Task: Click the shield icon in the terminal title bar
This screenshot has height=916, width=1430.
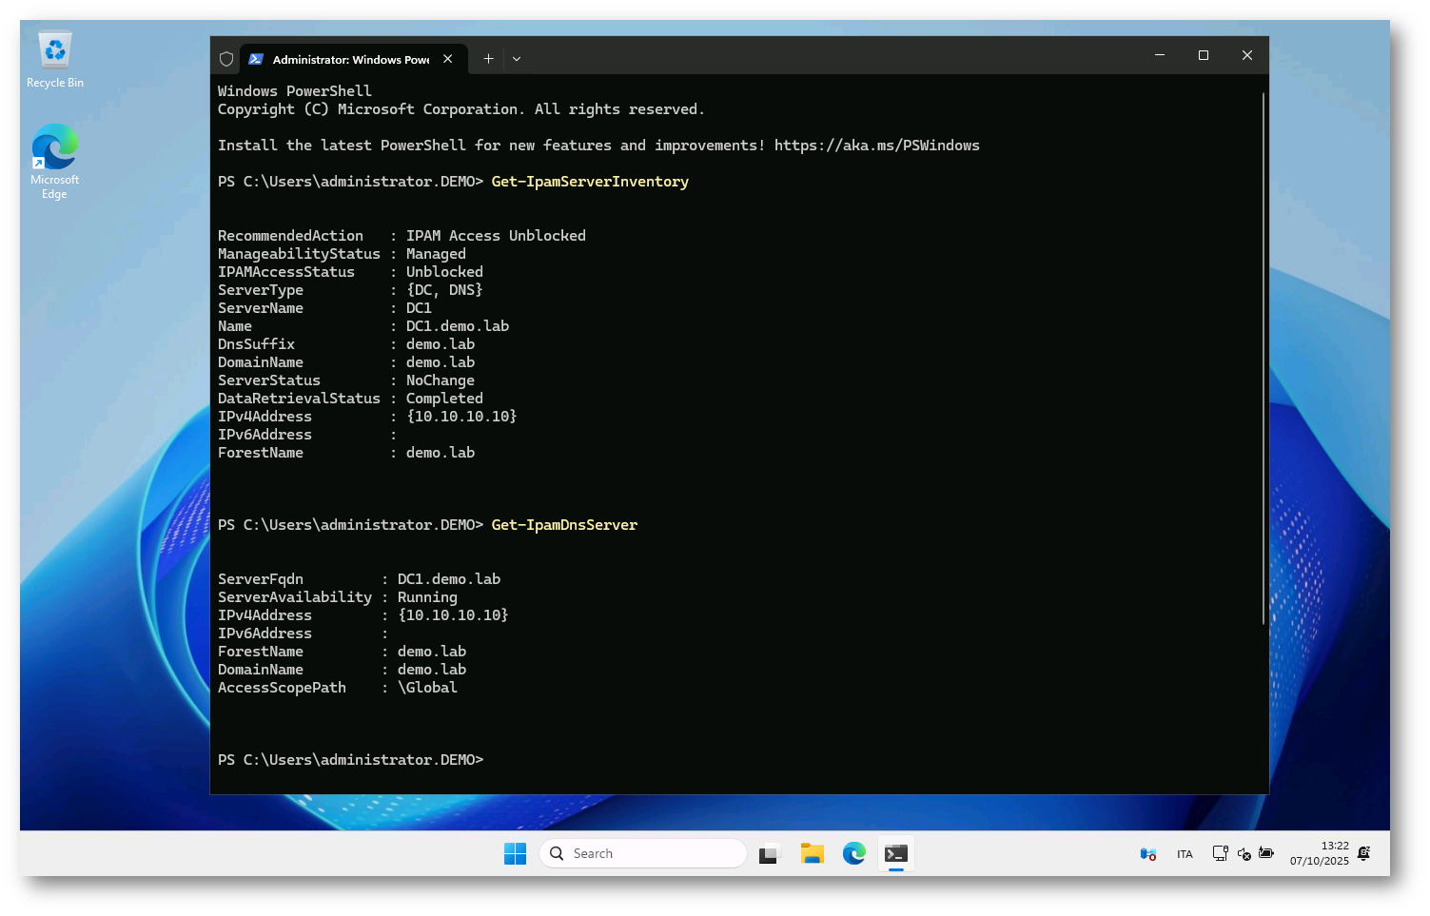Action: click(x=226, y=59)
